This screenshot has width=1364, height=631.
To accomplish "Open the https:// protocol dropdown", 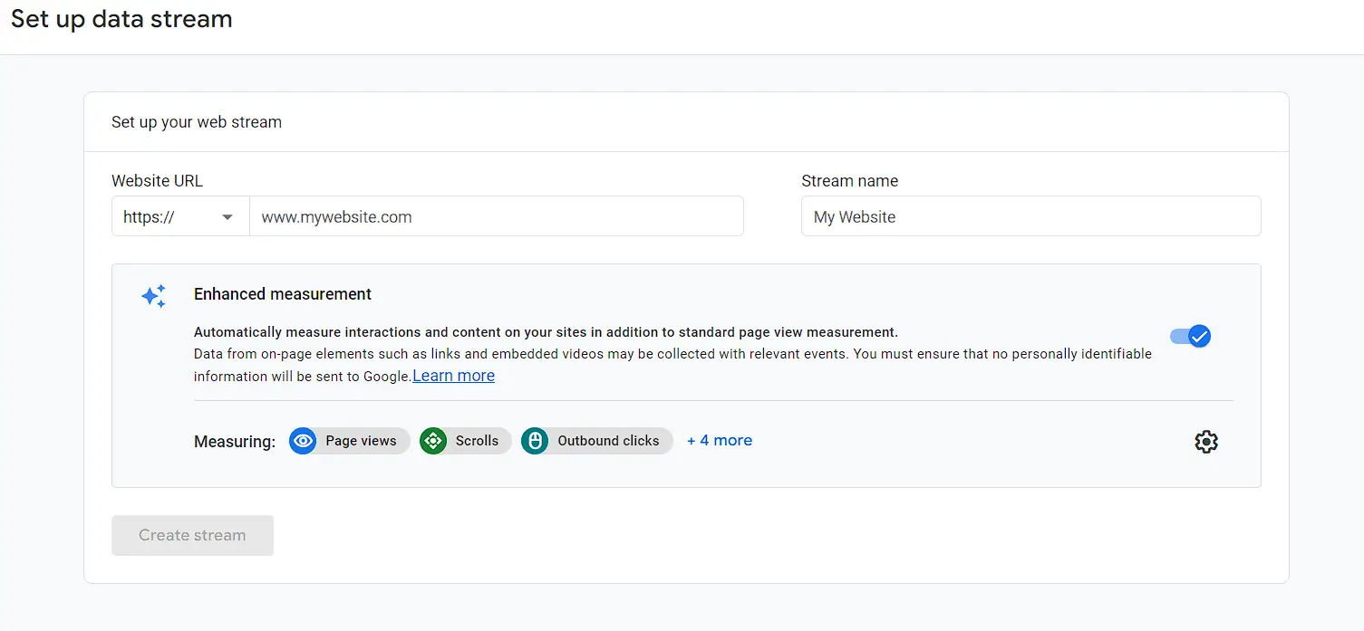I will pos(180,216).
